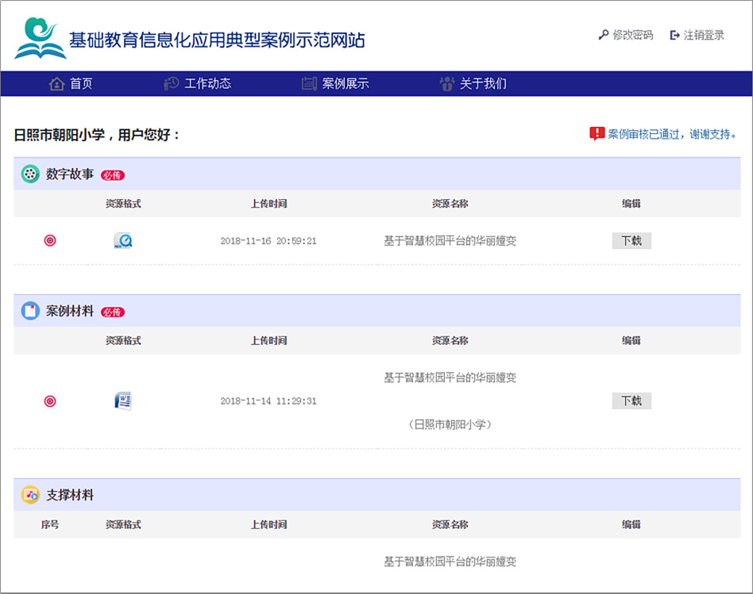Click the site logo with book icon
Viewport: 753px width, 594px height.
pos(40,38)
